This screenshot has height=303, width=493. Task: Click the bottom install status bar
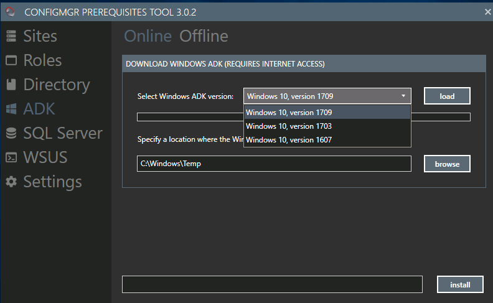(x=272, y=284)
